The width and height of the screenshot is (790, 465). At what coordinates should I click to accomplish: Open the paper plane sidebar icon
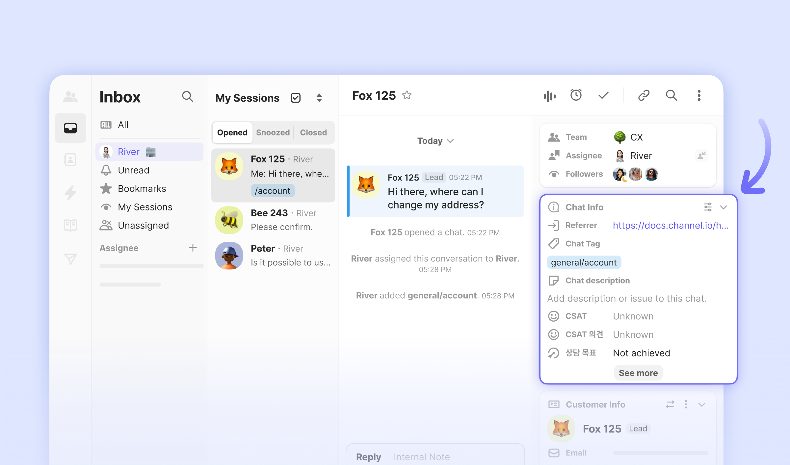click(x=70, y=259)
